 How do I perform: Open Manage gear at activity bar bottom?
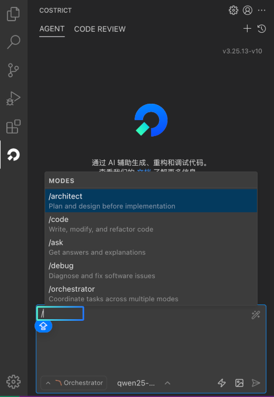click(13, 382)
